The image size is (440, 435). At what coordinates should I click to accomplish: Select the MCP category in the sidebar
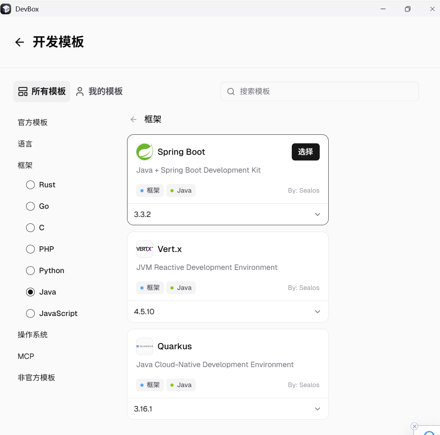pos(25,356)
